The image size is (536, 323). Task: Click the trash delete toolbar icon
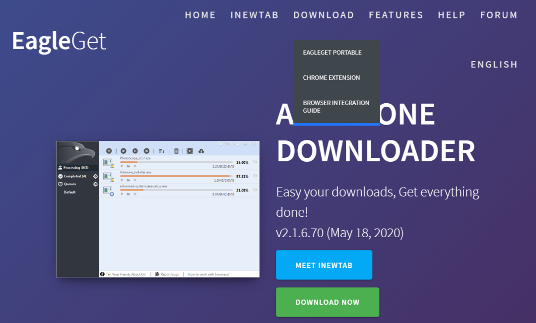click(176, 151)
